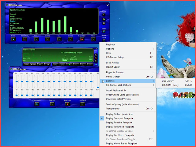This screenshot has height=147, width=196.
Task: Toggle the Bars indicator in the analyzer
Action: pyautogui.click(x=13, y=40)
